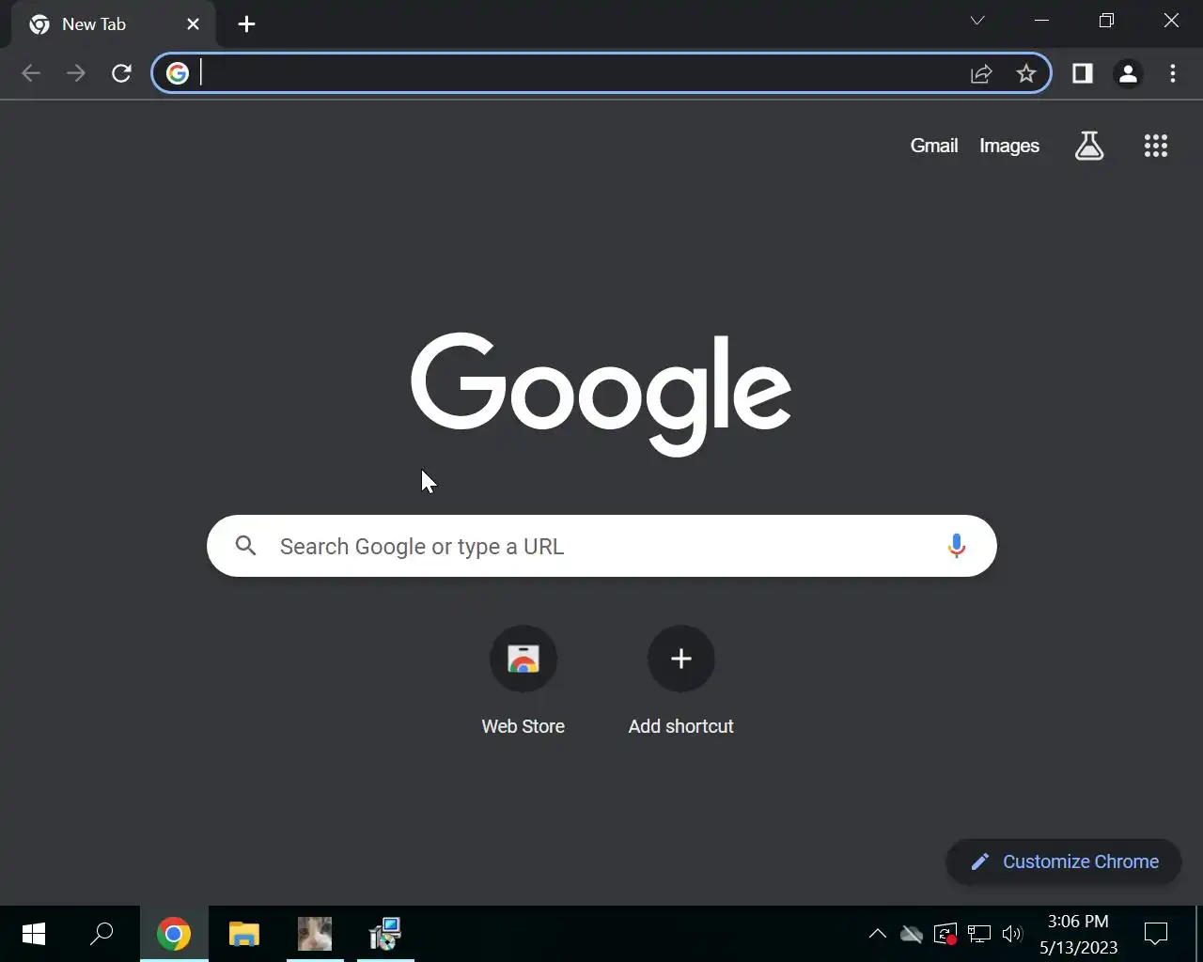Open the cat photo taskbar app

point(315,934)
